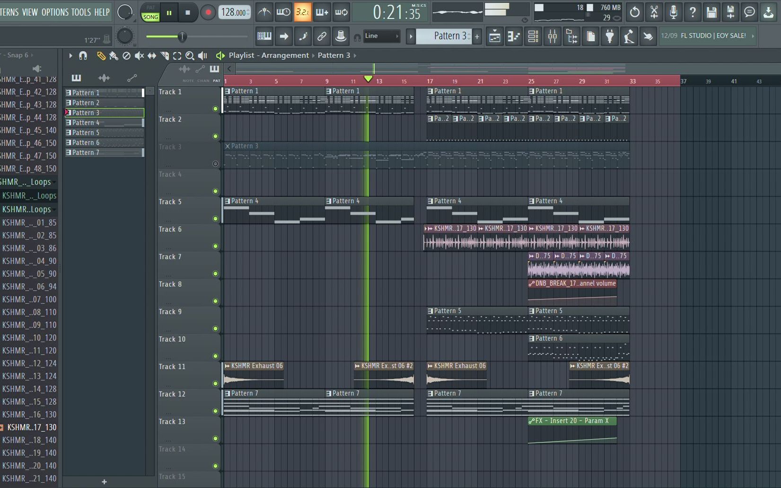
Task: Pause playback with the pause button
Action: coord(169,13)
